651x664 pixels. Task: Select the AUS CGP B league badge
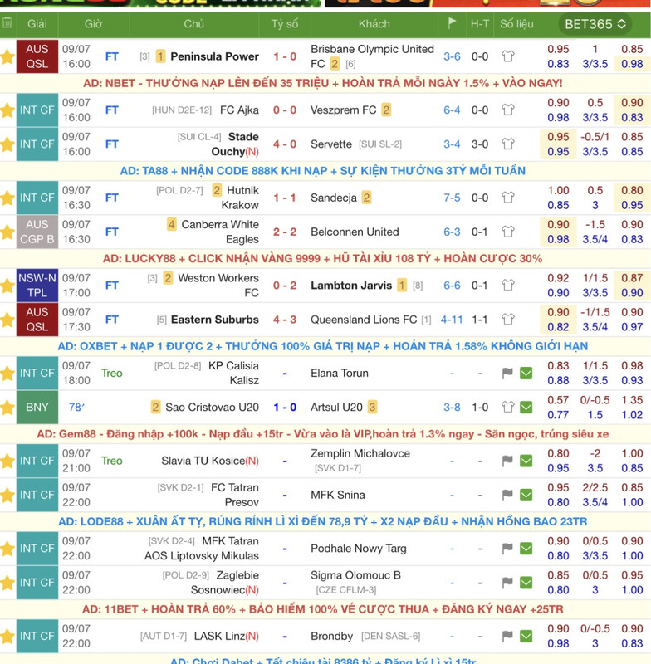(37, 232)
